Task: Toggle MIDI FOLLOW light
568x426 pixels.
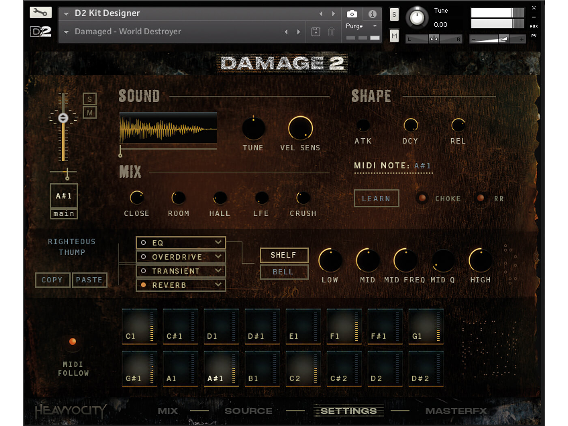Action: [73, 342]
